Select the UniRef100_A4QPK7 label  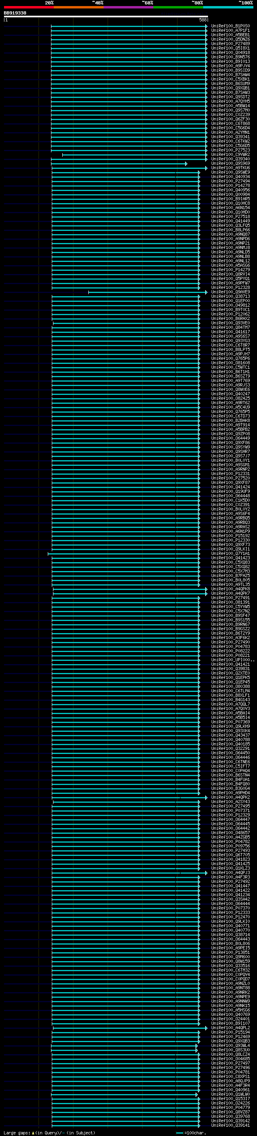click(x=230, y=593)
